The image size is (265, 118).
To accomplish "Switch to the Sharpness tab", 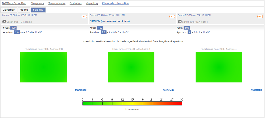I will [37, 3].
